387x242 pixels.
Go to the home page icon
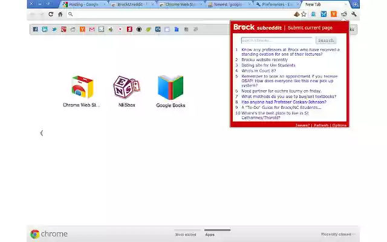click(x=60, y=14)
